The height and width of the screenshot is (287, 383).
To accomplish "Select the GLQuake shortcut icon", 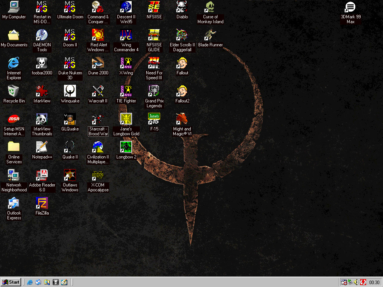I will coord(70,119).
